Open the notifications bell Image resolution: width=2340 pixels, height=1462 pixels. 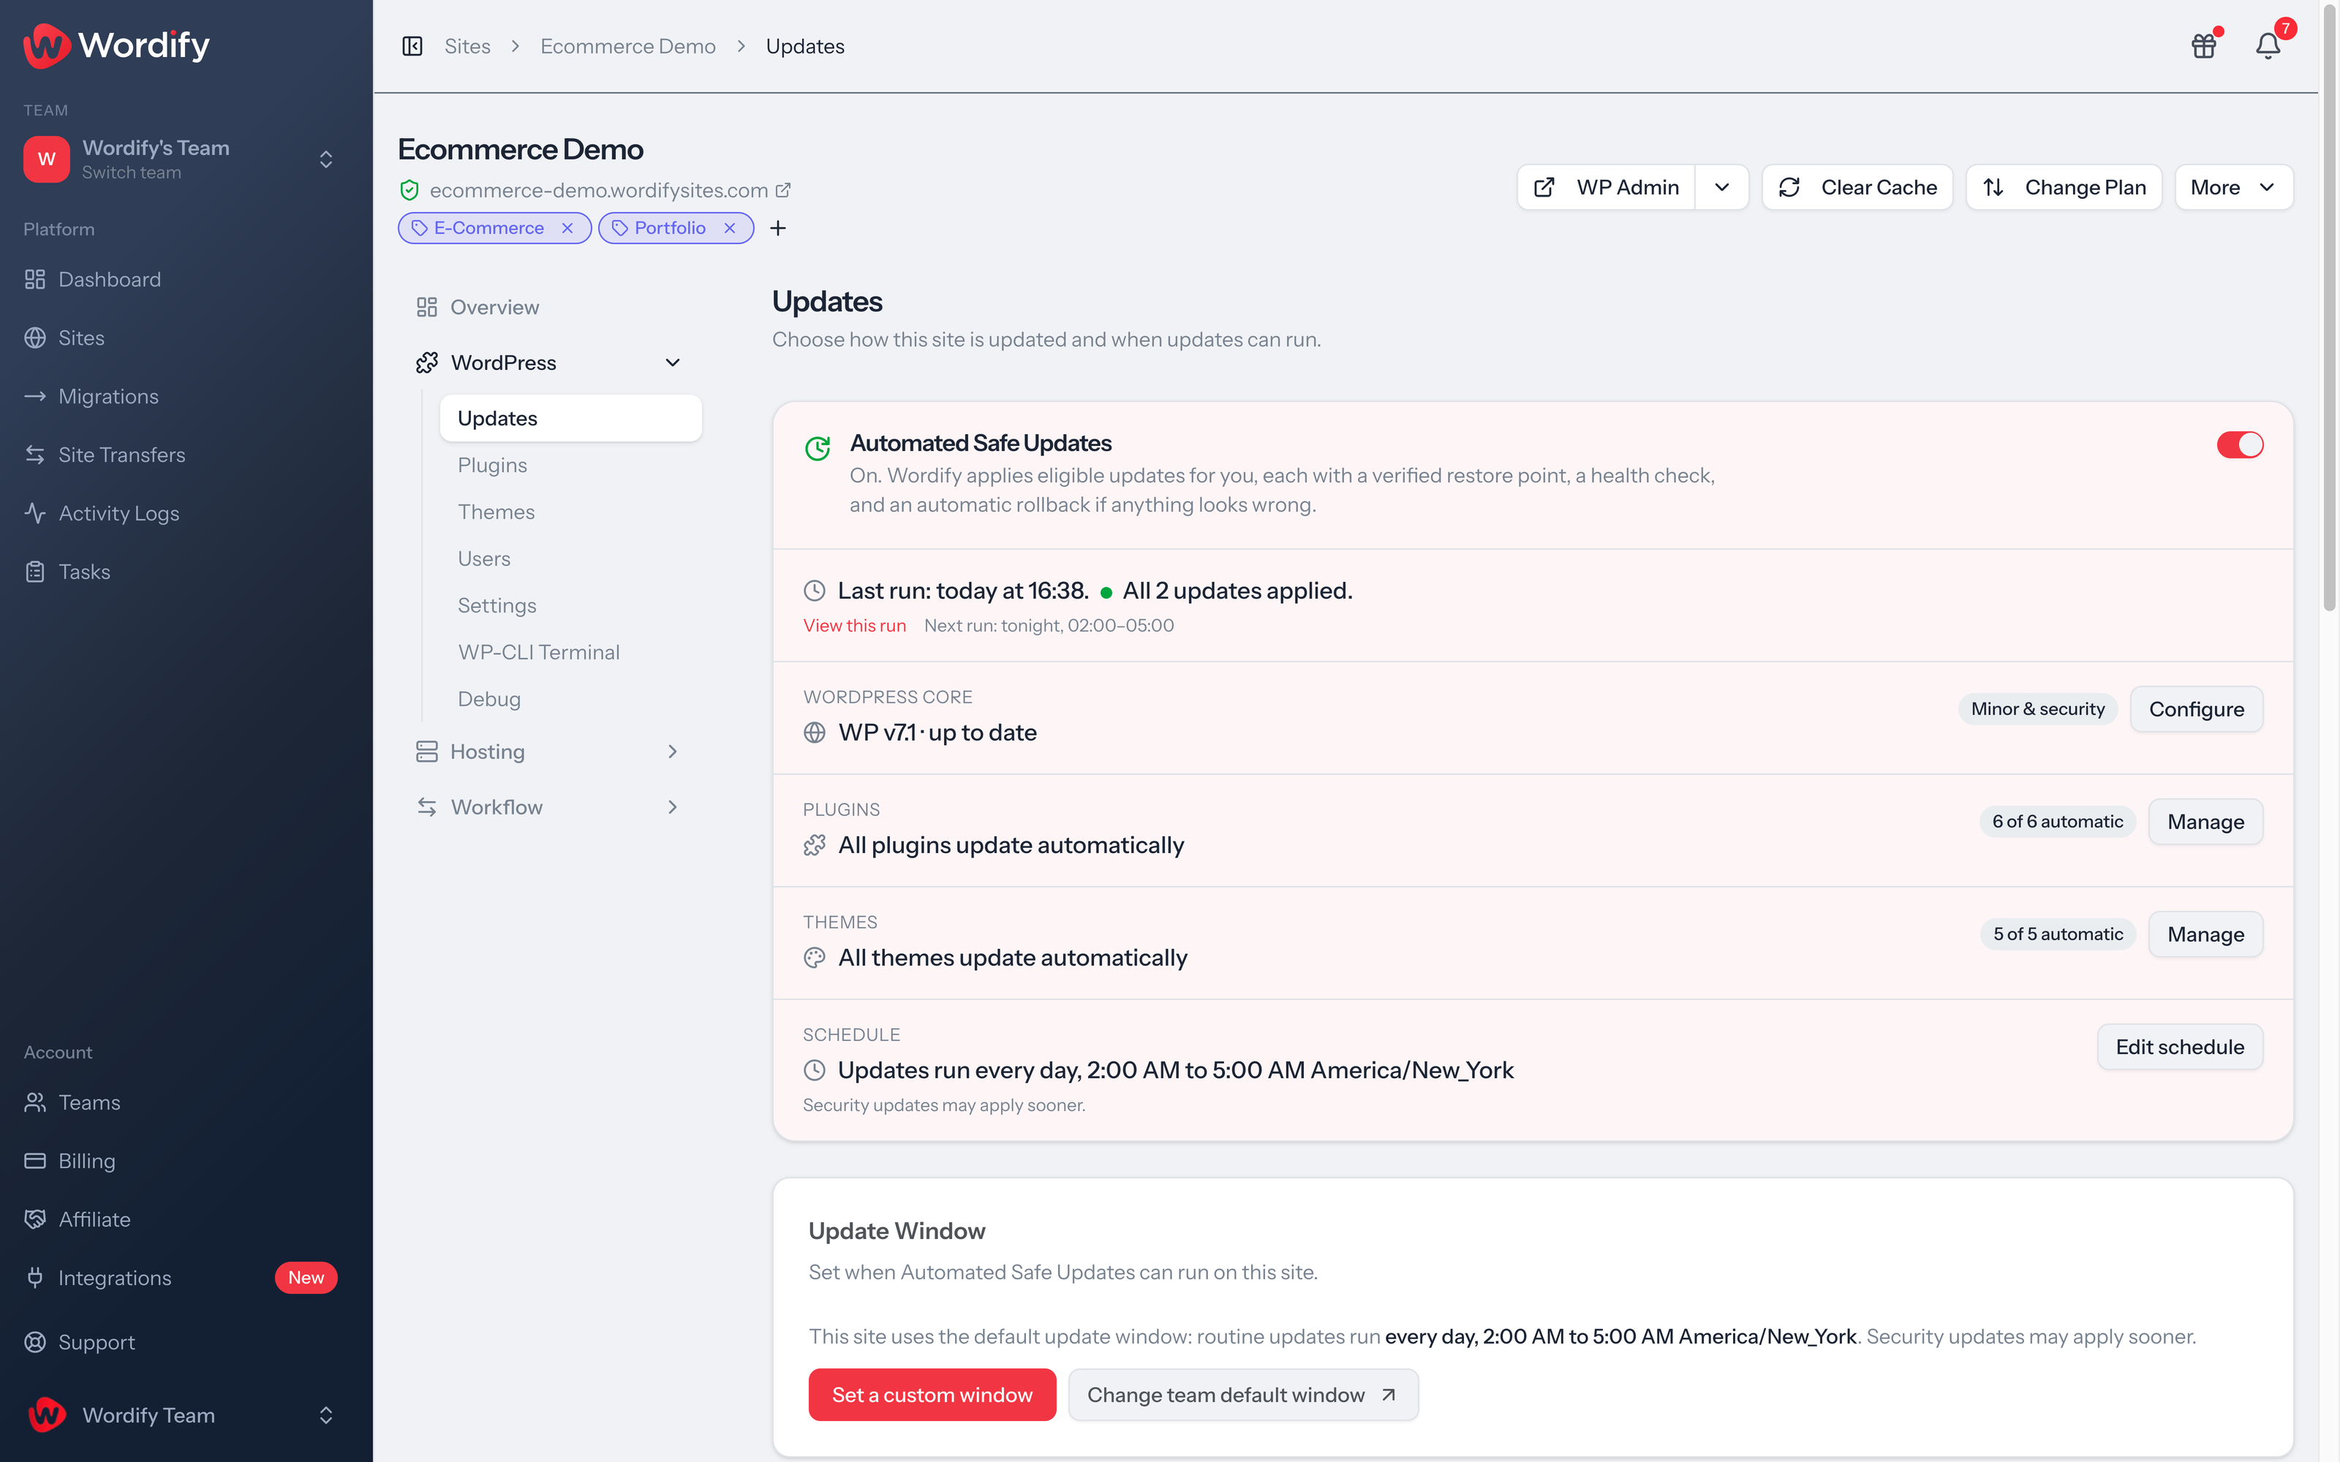tap(2268, 45)
